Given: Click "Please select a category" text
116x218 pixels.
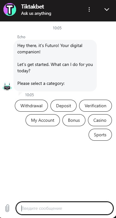Looking at the screenshot, I should click(x=41, y=84).
